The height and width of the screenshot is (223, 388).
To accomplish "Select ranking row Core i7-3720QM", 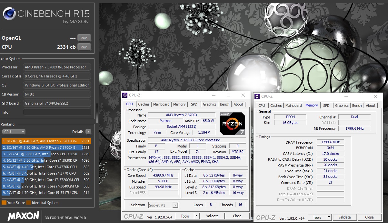I will (46, 180).
